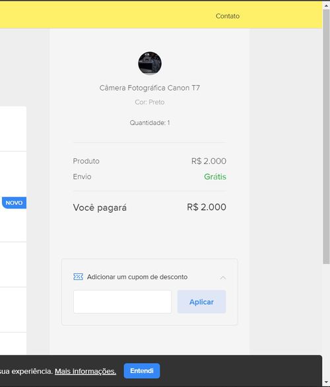The image size is (330, 387).
Task: Click the Produto price 'R$ 2.000'
Action: click(x=209, y=161)
